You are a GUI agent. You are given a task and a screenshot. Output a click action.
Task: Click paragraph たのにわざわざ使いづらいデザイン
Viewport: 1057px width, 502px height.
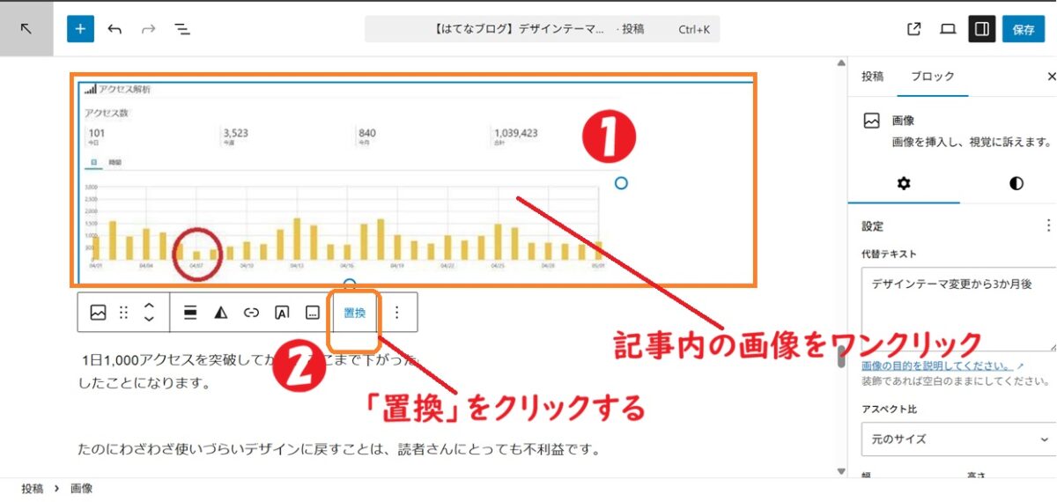point(339,449)
